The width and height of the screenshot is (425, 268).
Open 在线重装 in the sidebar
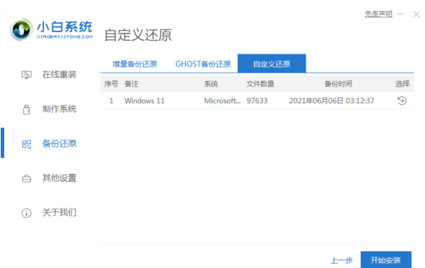(x=59, y=75)
